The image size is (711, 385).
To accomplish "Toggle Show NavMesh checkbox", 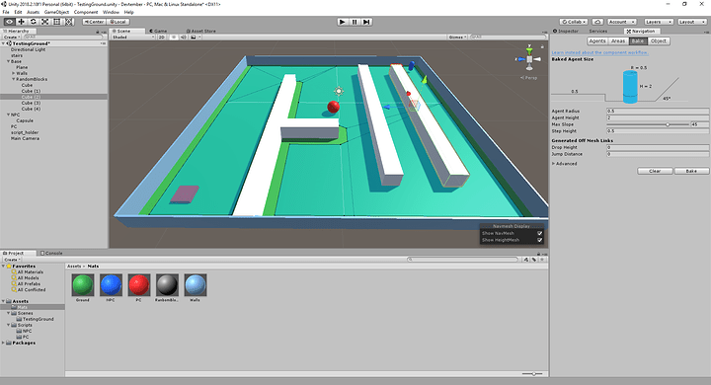I will point(539,233).
